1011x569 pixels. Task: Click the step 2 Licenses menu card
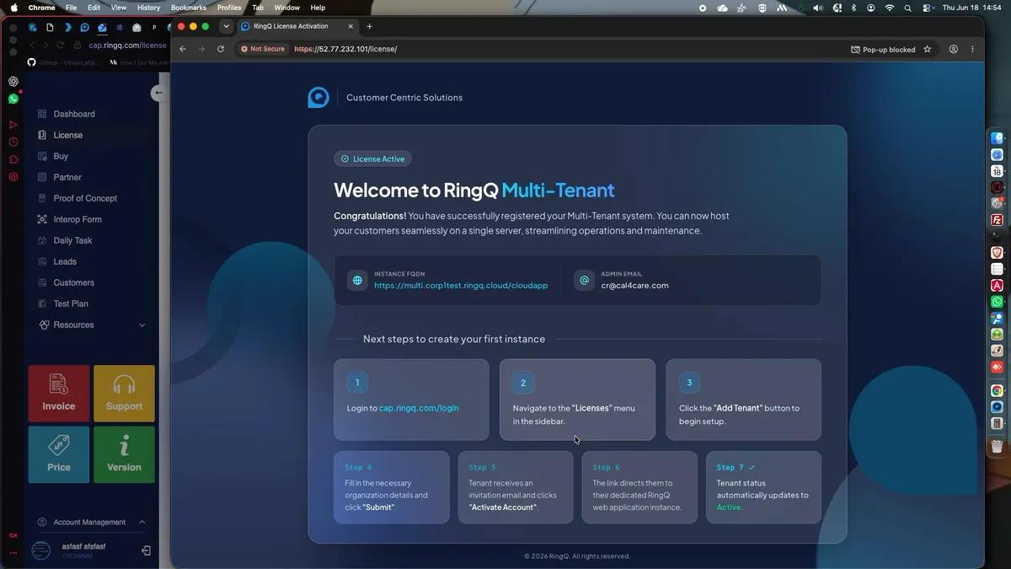point(577,400)
